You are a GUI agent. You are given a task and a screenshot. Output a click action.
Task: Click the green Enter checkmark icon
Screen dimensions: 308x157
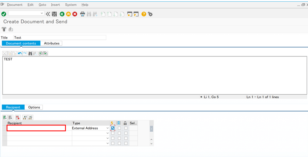[x=3, y=14]
